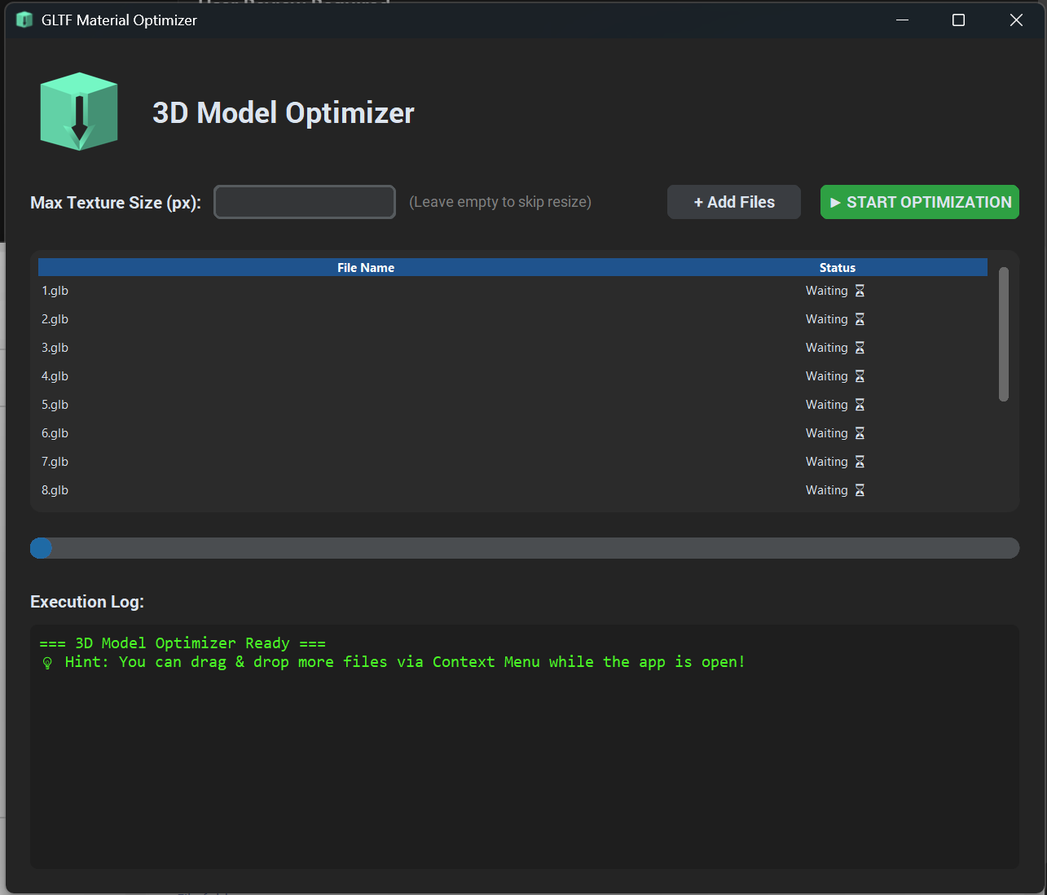Click the hourglass icon beside 1.glb
Screen dimensions: 1047x895
pyautogui.click(x=860, y=291)
